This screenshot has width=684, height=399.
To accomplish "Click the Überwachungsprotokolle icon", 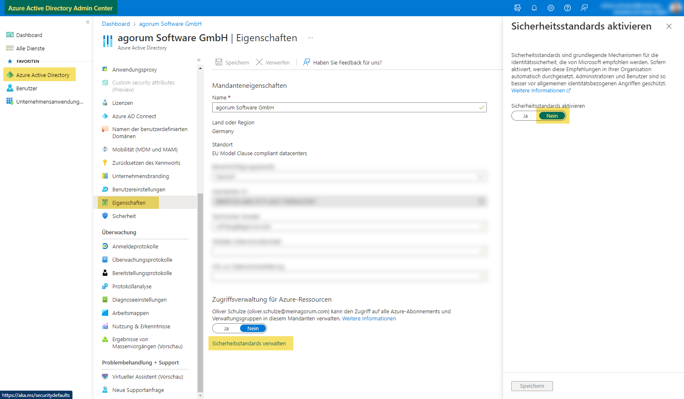I will 105,260.
